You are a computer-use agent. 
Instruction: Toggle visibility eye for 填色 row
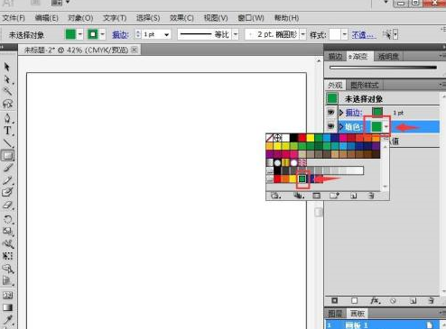331,126
